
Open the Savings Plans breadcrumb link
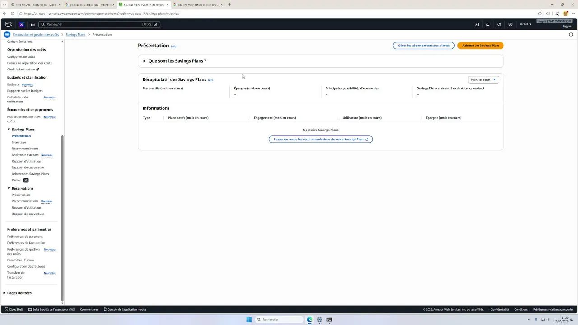(x=75, y=34)
